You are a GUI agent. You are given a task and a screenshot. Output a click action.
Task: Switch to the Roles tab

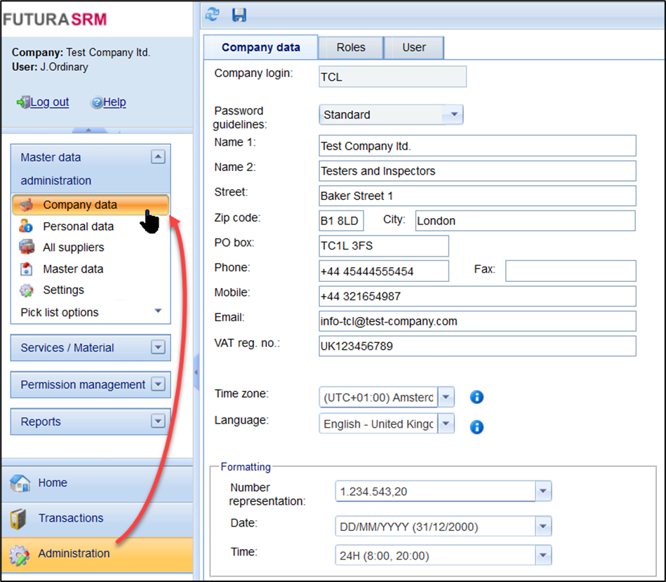(x=350, y=48)
